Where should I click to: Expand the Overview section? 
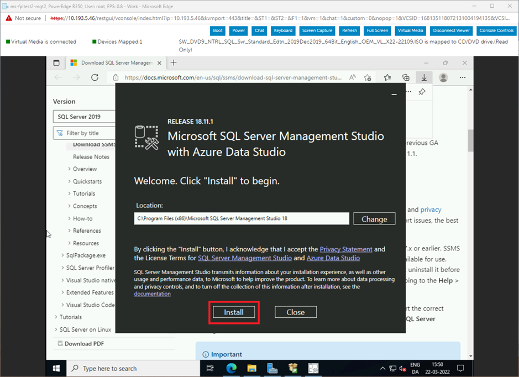click(x=69, y=169)
